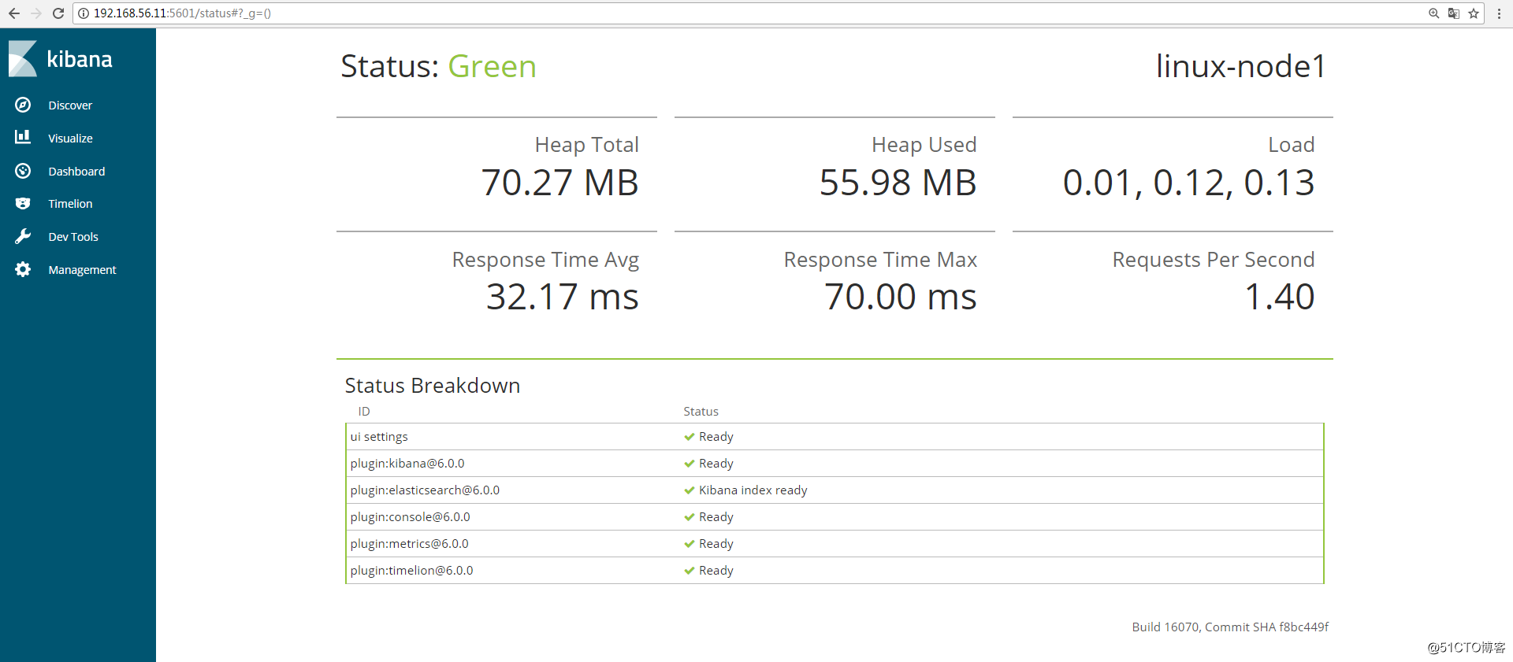1513x662 pixels.
Task: Click 'plugin:metrics@6.0.0' in the table
Action: [x=409, y=544]
